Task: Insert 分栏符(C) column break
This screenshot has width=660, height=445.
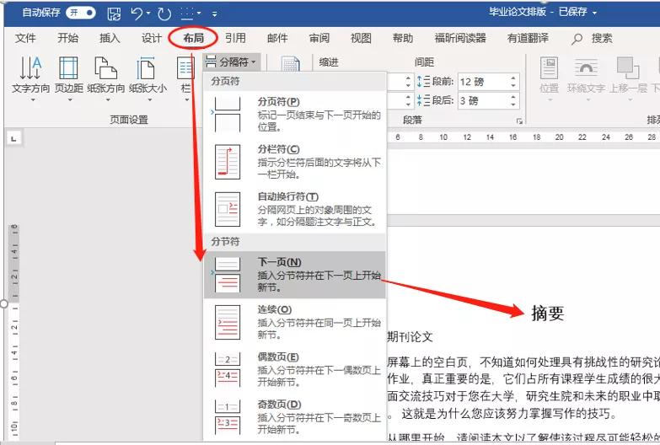Action: pyautogui.click(x=295, y=162)
